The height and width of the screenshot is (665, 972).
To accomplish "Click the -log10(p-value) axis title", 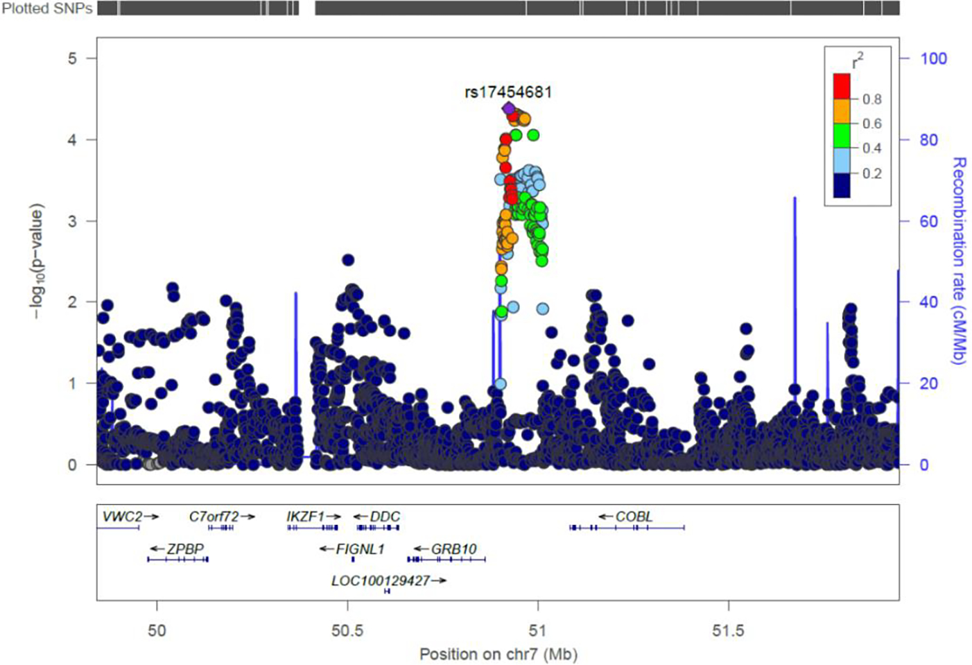I will [36, 261].
